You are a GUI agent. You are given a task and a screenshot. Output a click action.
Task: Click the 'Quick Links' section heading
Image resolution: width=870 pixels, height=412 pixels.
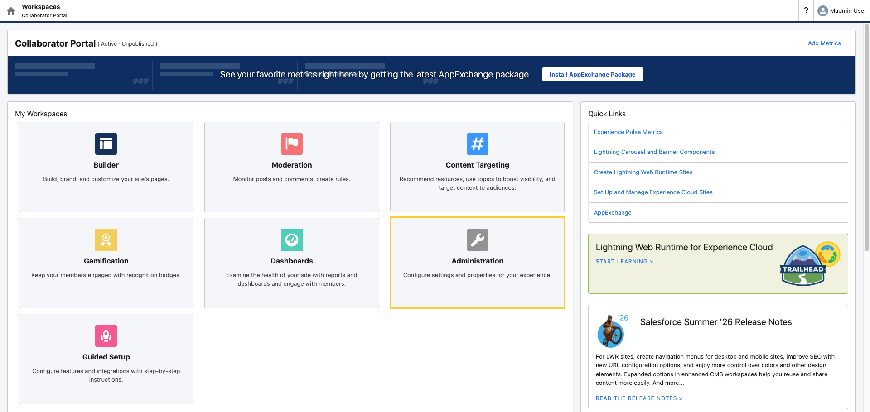pyautogui.click(x=607, y=114)
